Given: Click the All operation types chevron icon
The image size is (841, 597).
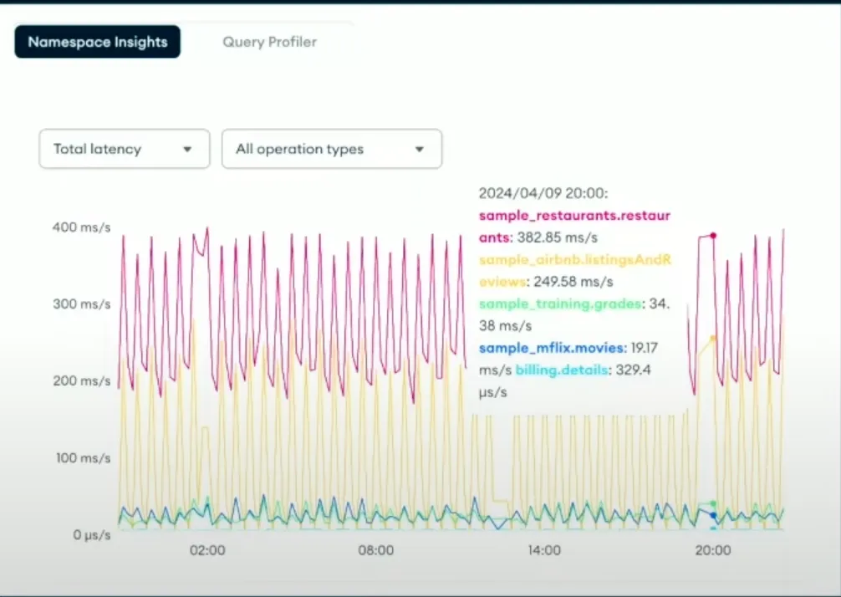Looking at the screenshot, I should tap(419, 149).
